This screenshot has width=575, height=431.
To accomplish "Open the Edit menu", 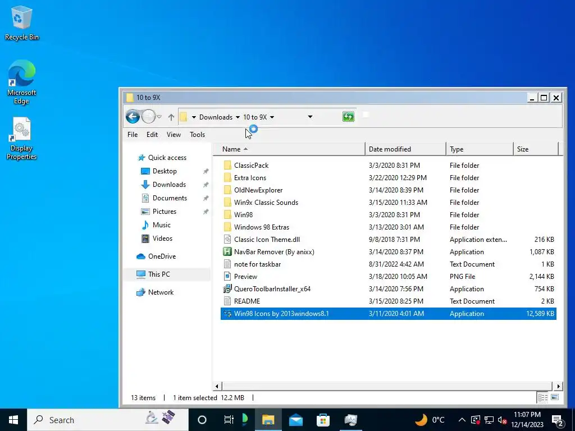I will (x=152, y=135).
